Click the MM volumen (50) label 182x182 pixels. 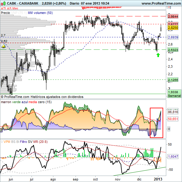[40, 13]
